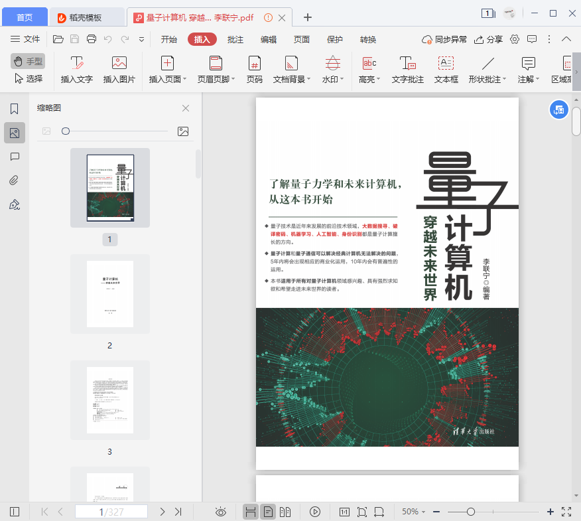
Task: Select page 3 thumbnail
Action: point(110,400)
